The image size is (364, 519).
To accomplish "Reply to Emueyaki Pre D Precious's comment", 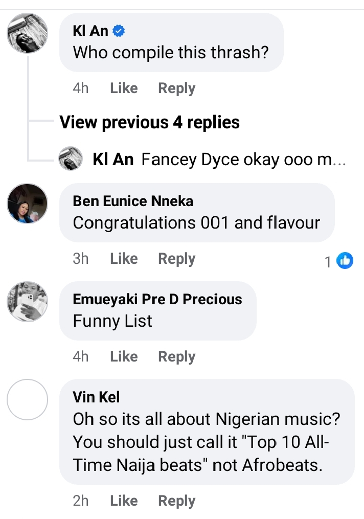I will pyautogui.click(x=176, y=356).
